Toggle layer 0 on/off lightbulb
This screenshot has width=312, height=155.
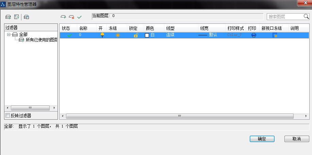pos(102,35)
